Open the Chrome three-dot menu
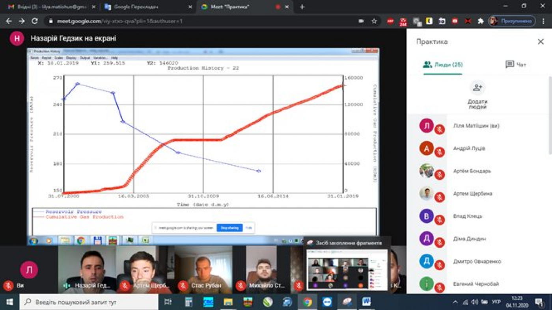Image resolution: width=552 pixels, height=310 pixels. (543, 21)
